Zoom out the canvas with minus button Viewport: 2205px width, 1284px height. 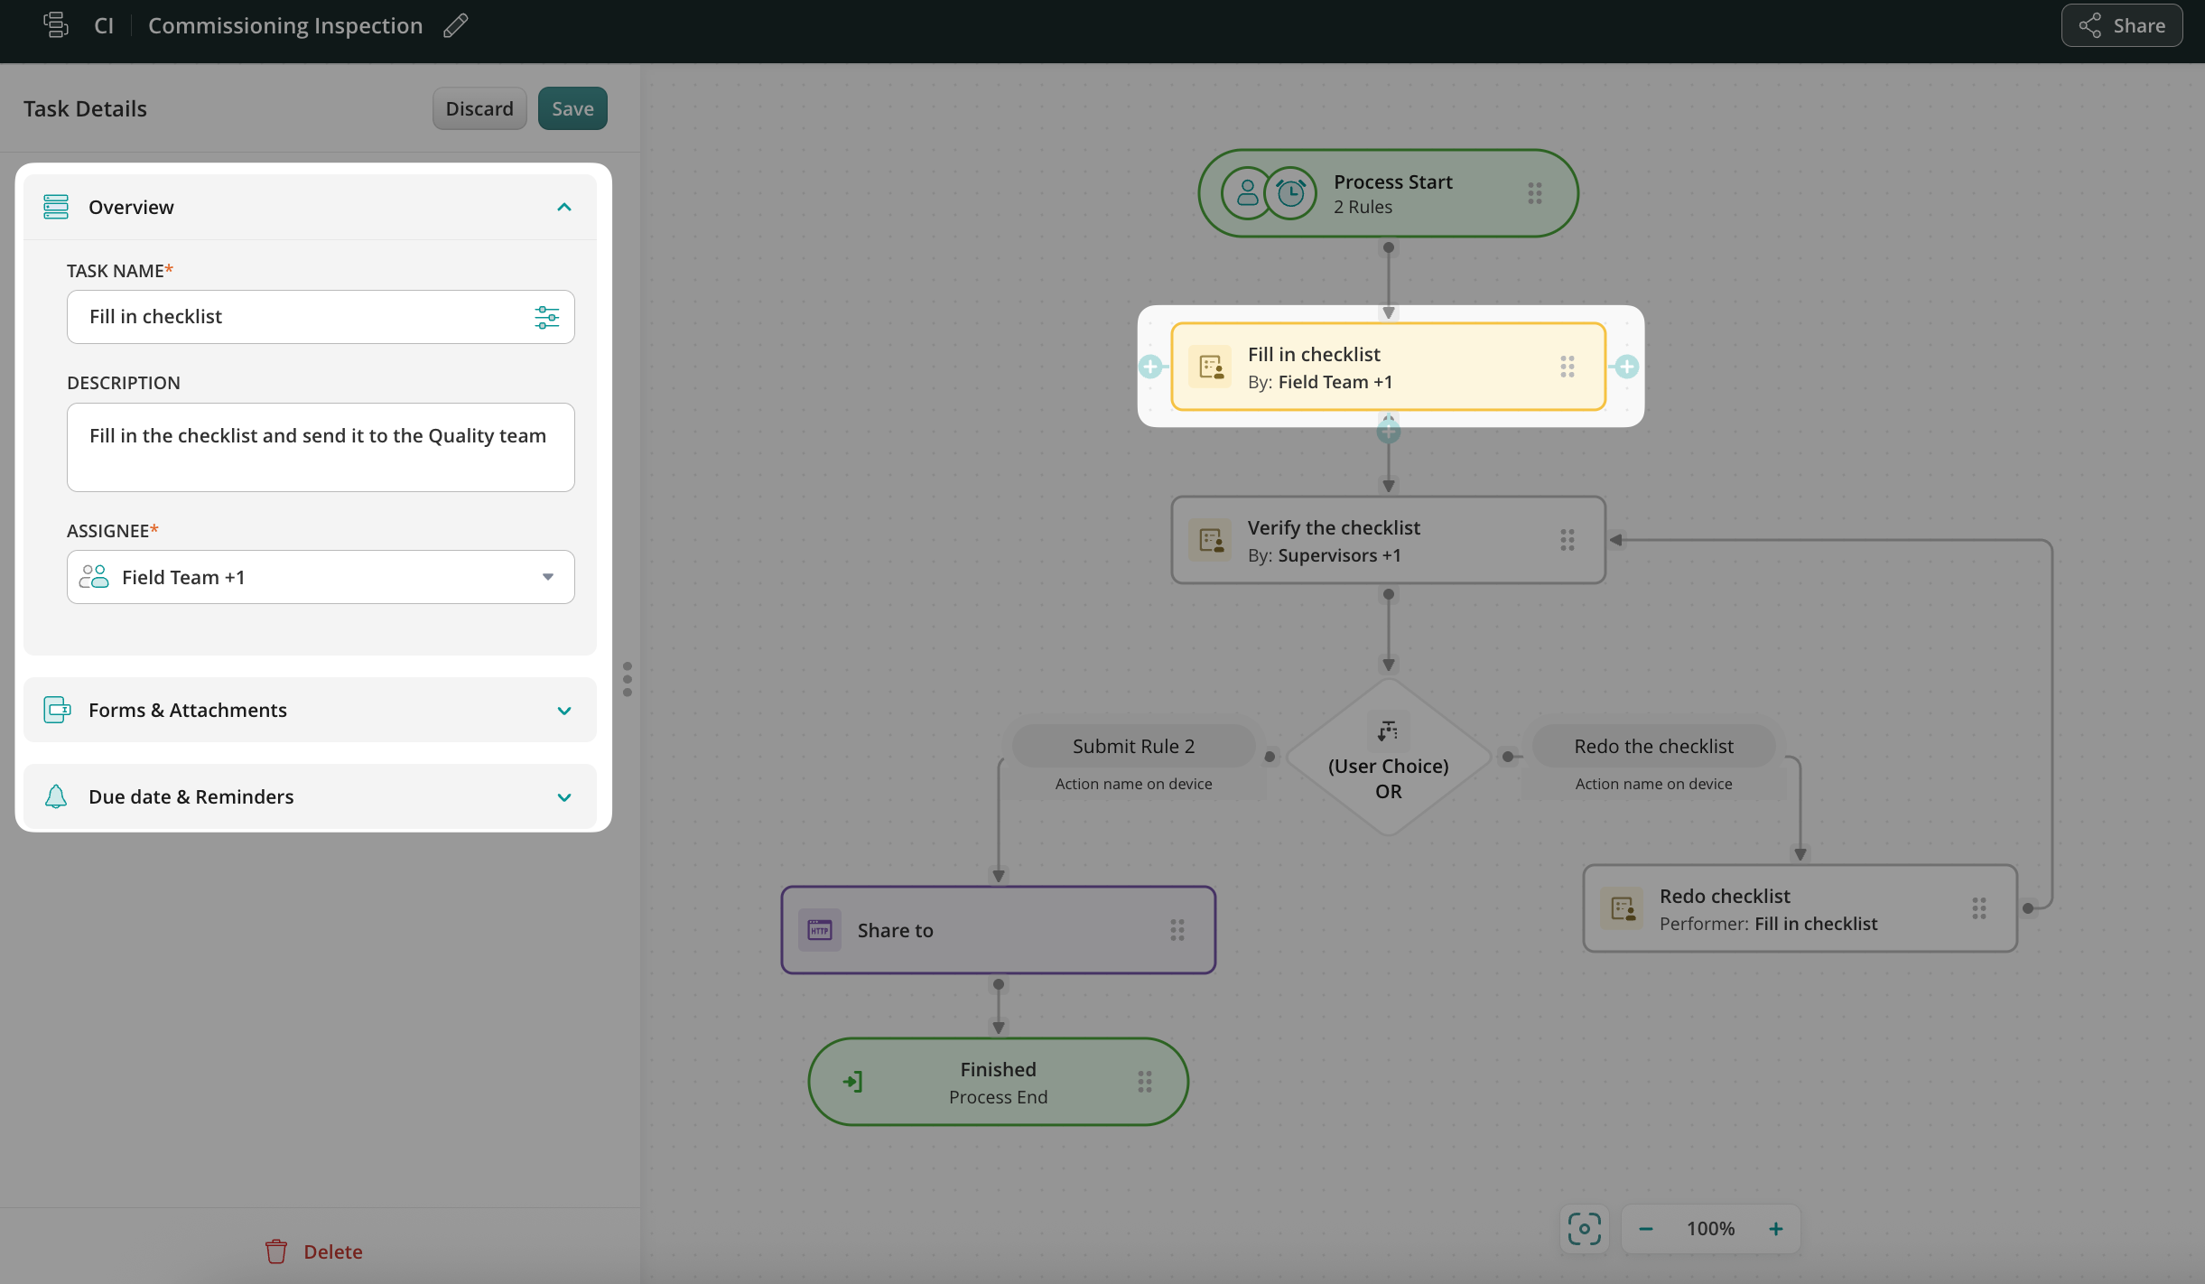[x=1645, y=1229]
